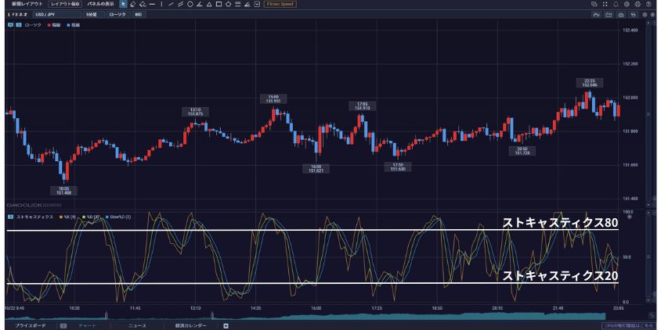Click the chart camera snapshot icon
Screen dimensions: 661x330
click(621, 14)
